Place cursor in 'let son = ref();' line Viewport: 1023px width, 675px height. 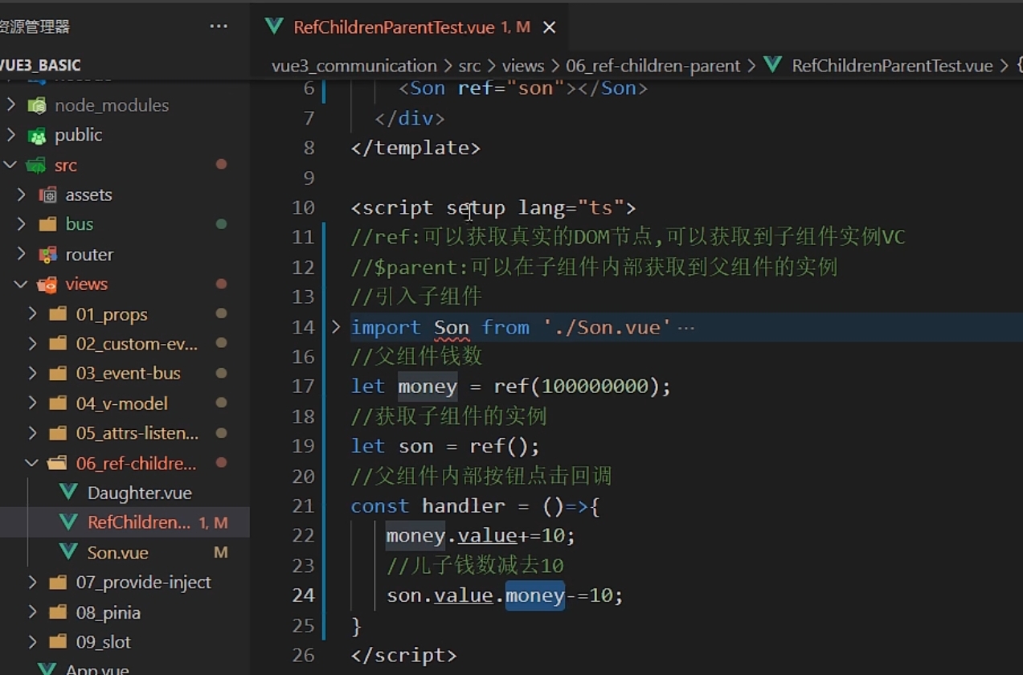[445, 447]
